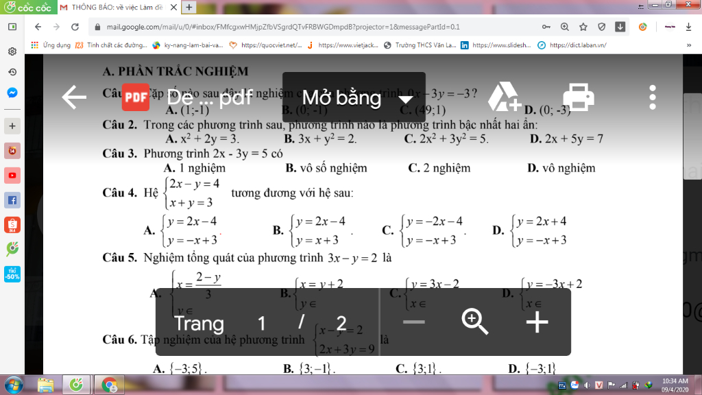Open the vietjack bookmark
The image size is (702, 395).
pos(343,45)
